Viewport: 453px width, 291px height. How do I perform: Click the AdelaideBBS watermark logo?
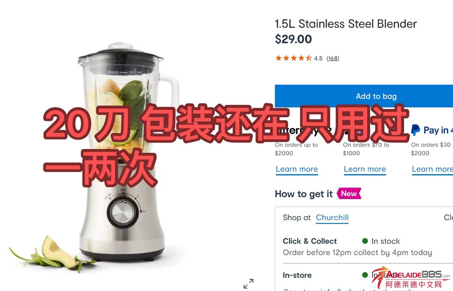coord(411,278)
